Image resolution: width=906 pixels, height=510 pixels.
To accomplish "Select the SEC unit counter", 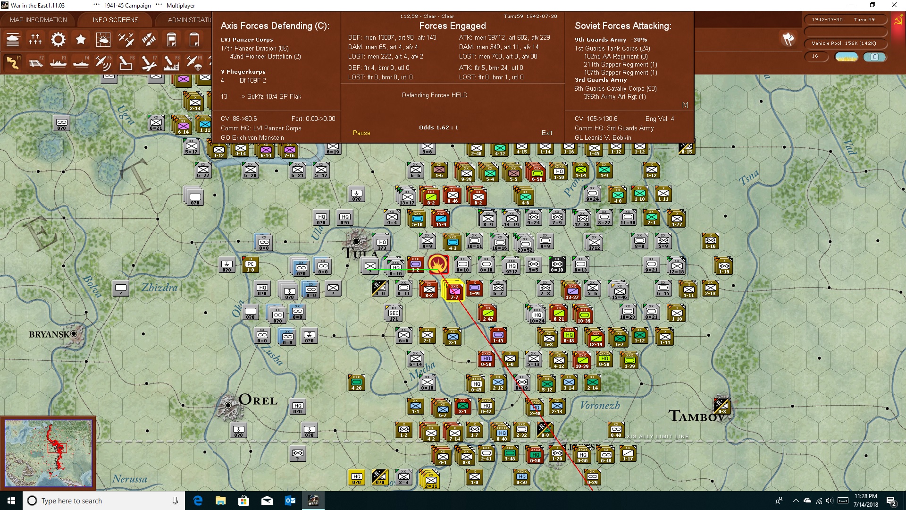I will 394,313.
